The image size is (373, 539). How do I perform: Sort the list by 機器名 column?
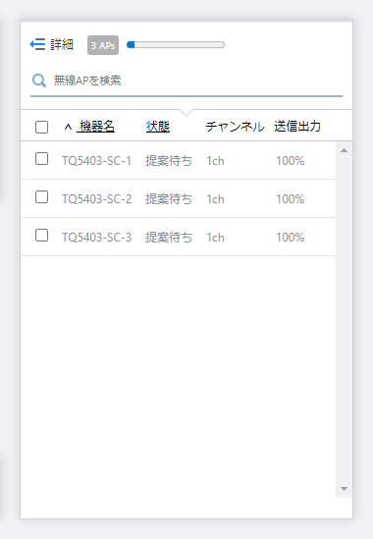95,127
